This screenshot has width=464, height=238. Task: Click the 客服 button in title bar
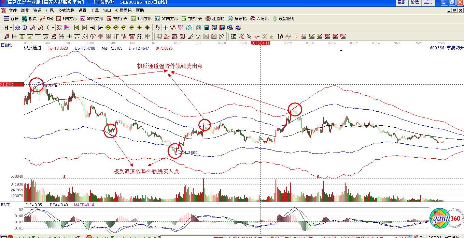401,2
